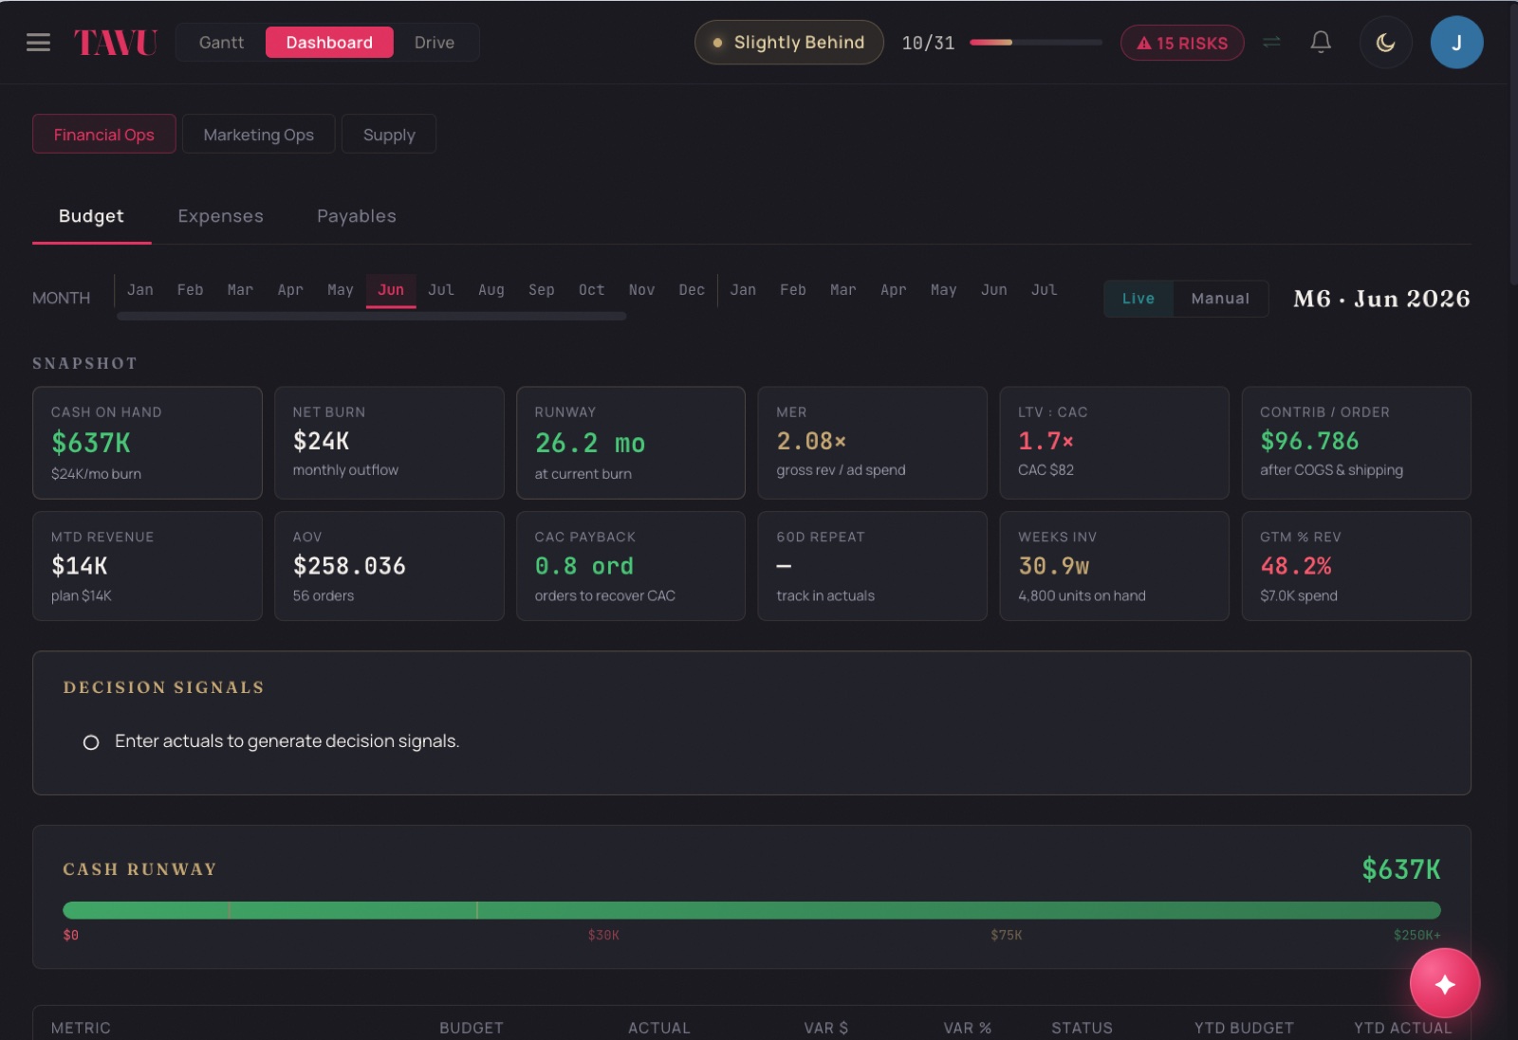
Task: Click the $250K+ runway threshold label
Action: [1417, 936]
